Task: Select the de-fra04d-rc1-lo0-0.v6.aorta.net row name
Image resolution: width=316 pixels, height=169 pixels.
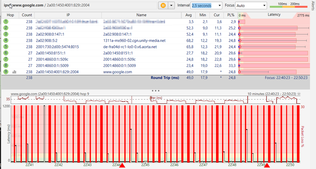Action: [129, 47]
